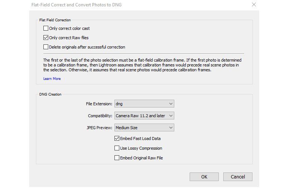Check Embed Original Raw File
The height and width of the screenshot is (193, 288).
click(117, 158)
